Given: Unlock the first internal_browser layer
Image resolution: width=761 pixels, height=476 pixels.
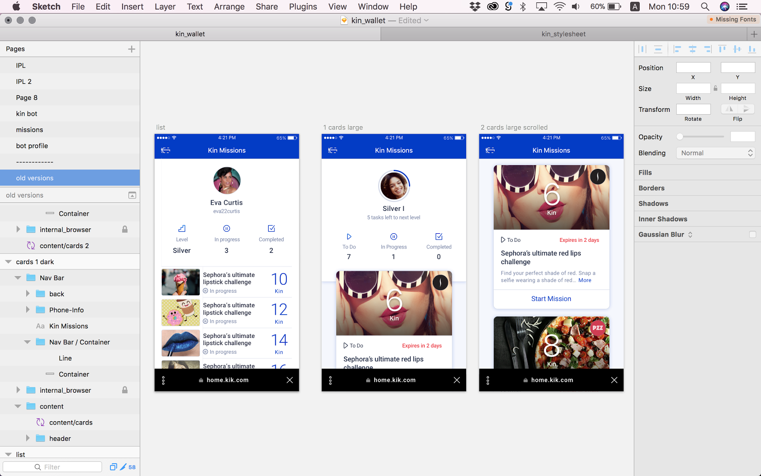Looking at the screenshot, I should [125, 229].
